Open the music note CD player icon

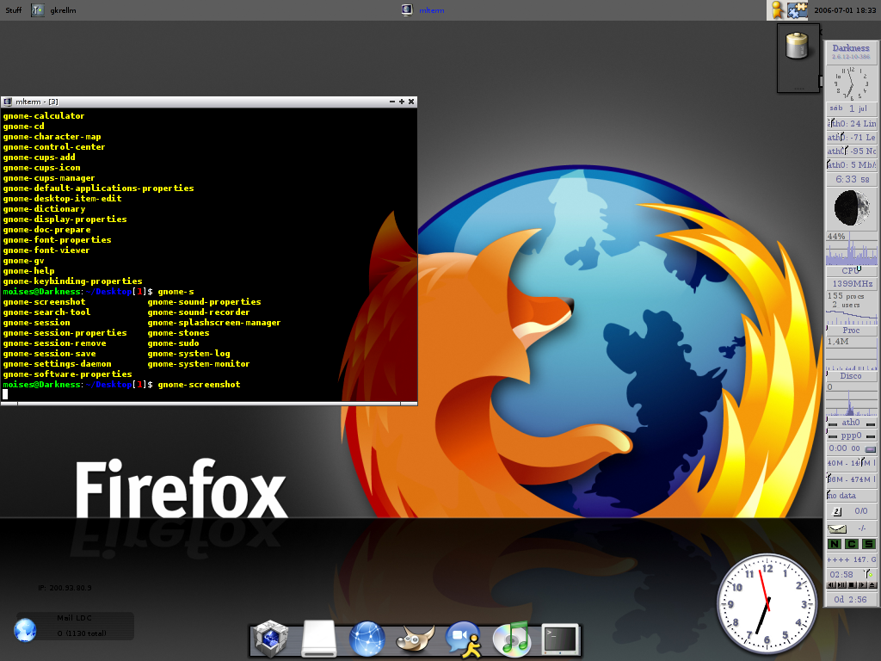pyautogui.click(x=514, y=639)
